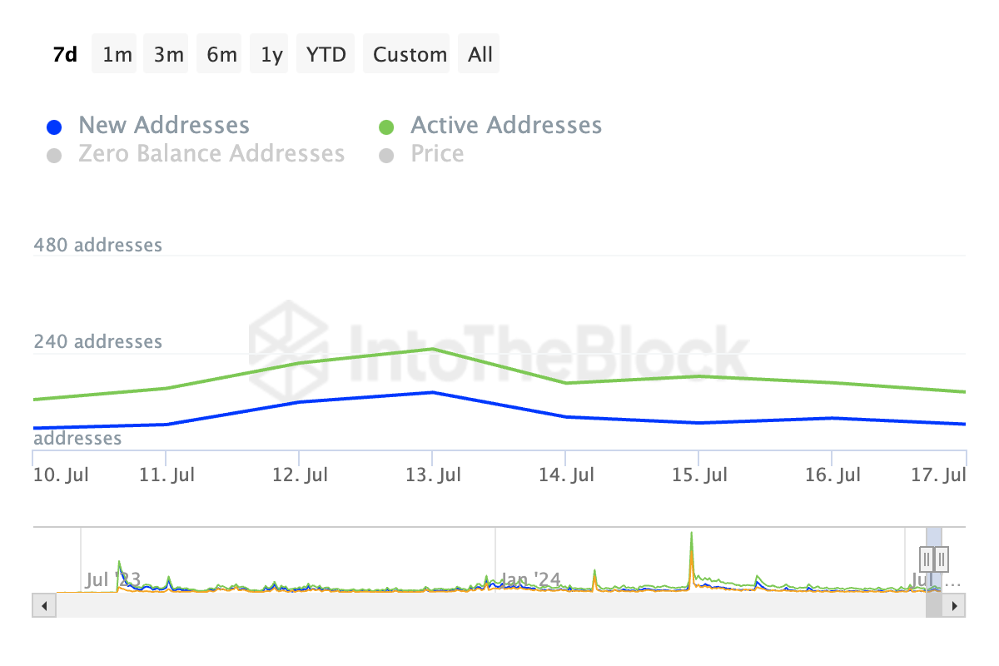Click the right navigator handle grip

pos(942,558)
